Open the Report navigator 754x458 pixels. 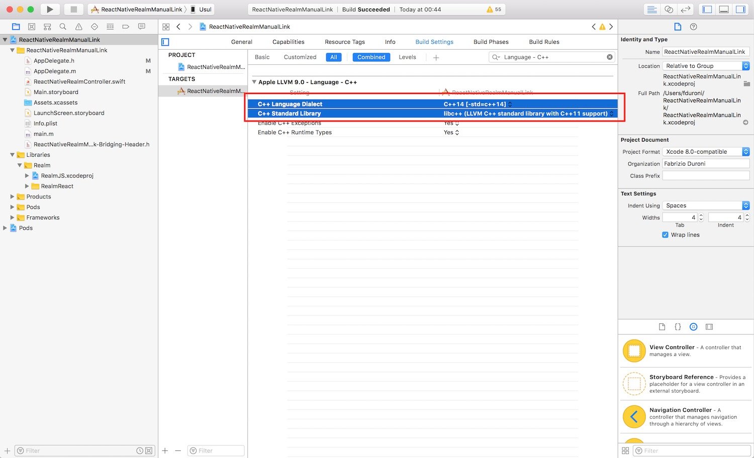(x=142, y=27)
